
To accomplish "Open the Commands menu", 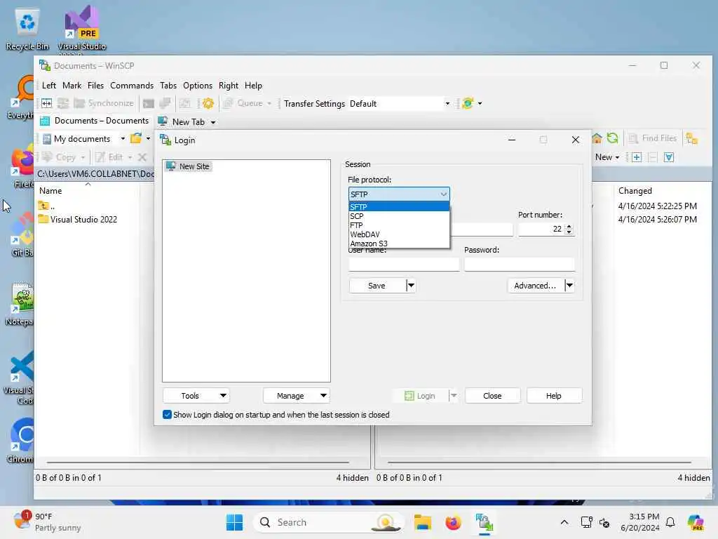I will tap(132, 86).
